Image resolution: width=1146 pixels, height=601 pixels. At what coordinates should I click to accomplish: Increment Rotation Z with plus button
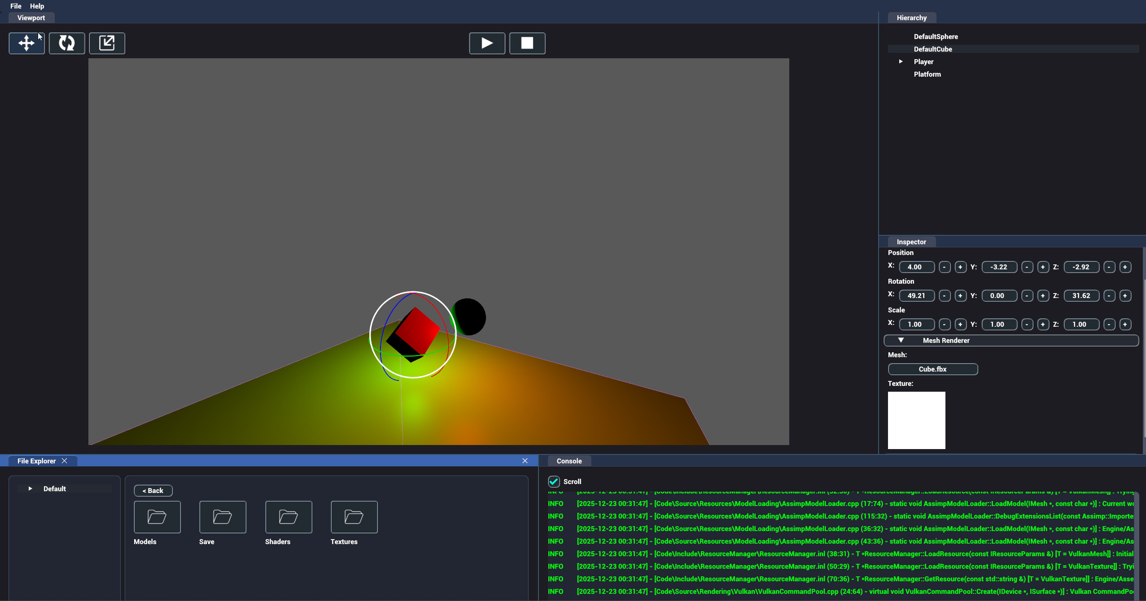pos(1124,295)
